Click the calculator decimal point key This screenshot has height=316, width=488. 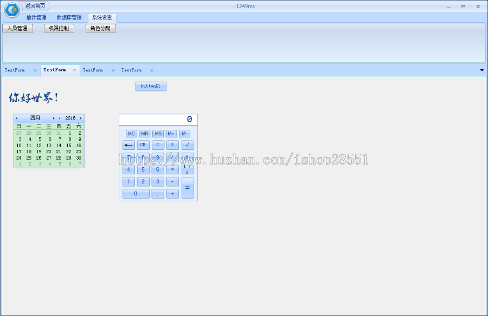pos(158,194)
